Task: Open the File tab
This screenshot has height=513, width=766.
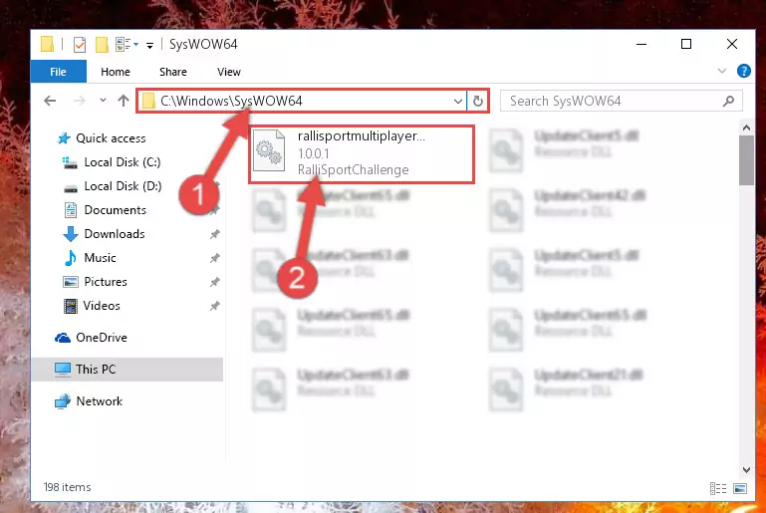Action: click(x=58, y=72)
